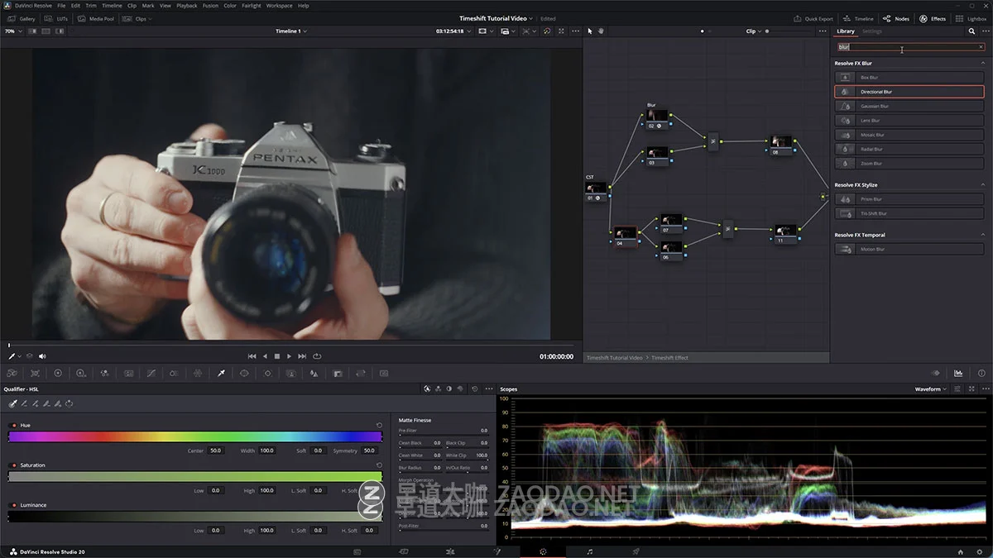993x558 pixels.
Task: Click the Saturation range bar
Action: [x=195, y=477]
